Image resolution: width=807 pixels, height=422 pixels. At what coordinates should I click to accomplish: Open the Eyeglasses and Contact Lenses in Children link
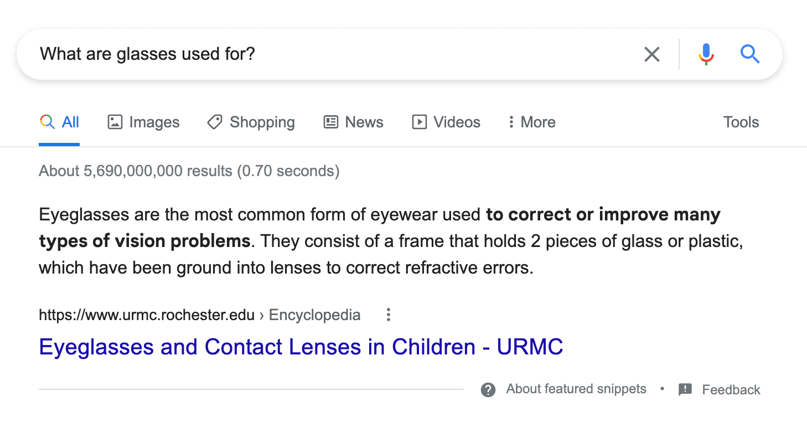tap(301, 347)
